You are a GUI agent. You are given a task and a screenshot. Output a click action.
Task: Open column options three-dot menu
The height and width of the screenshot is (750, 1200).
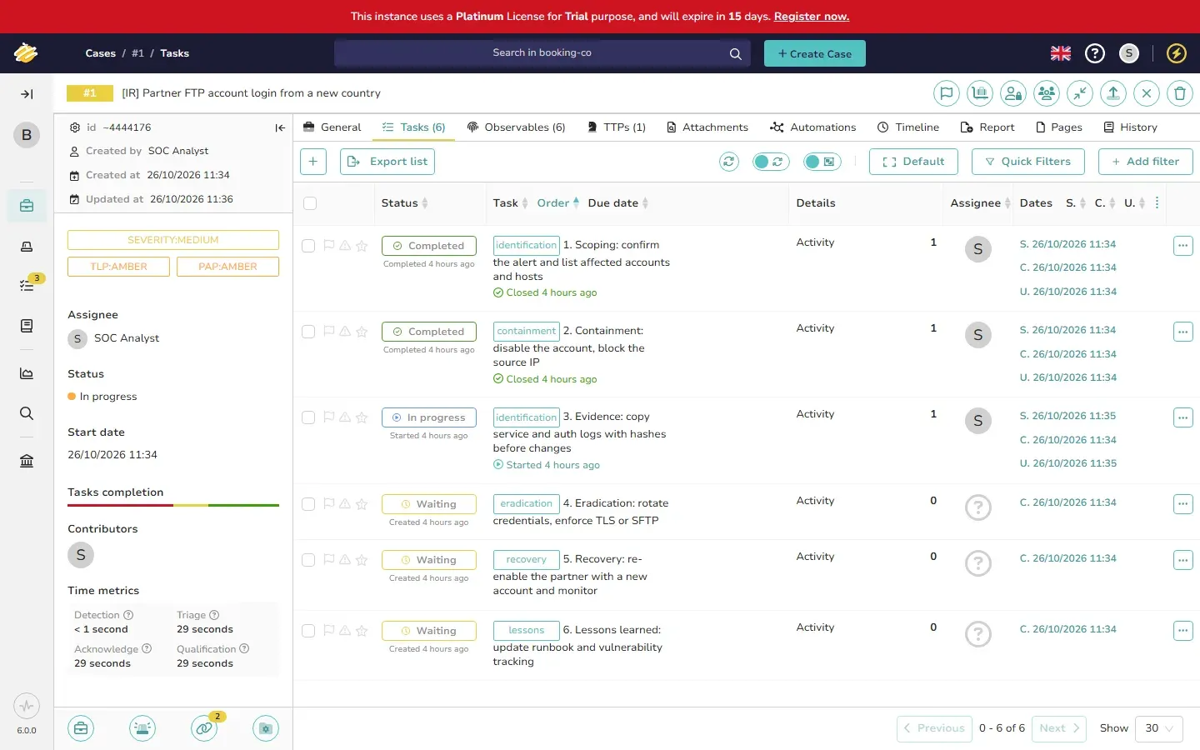[1157, 203]
